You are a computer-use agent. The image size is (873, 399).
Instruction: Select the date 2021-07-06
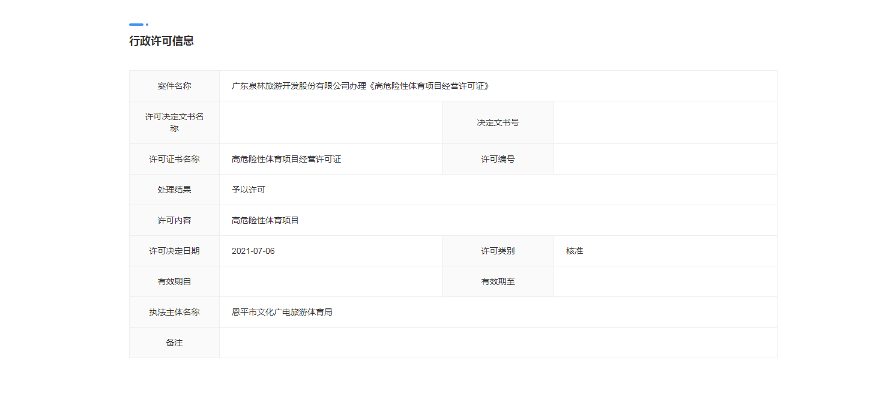[x=253, y=251]
